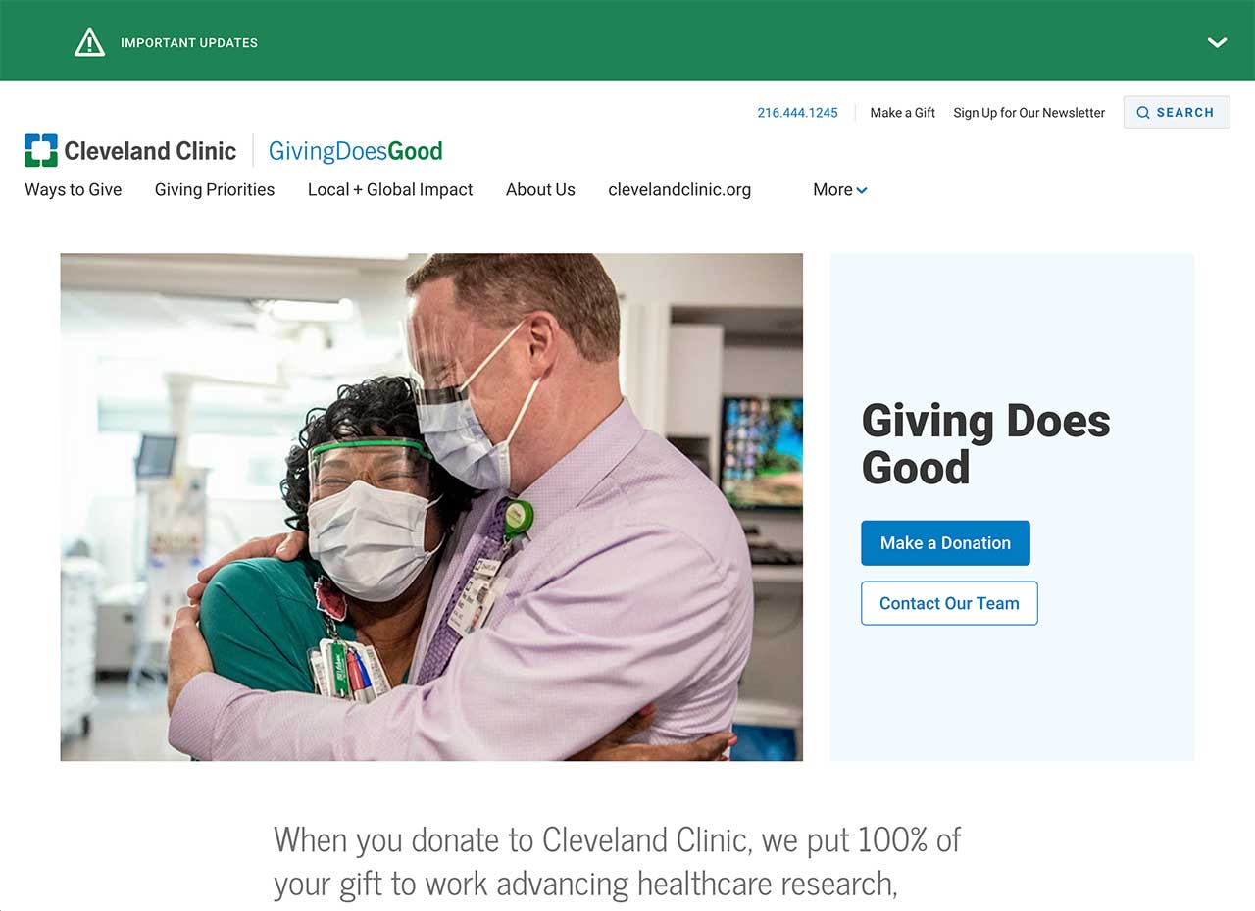Open the Ways to Give menu
Viewport: 1255px width, 911px height.
coord(74,190)
